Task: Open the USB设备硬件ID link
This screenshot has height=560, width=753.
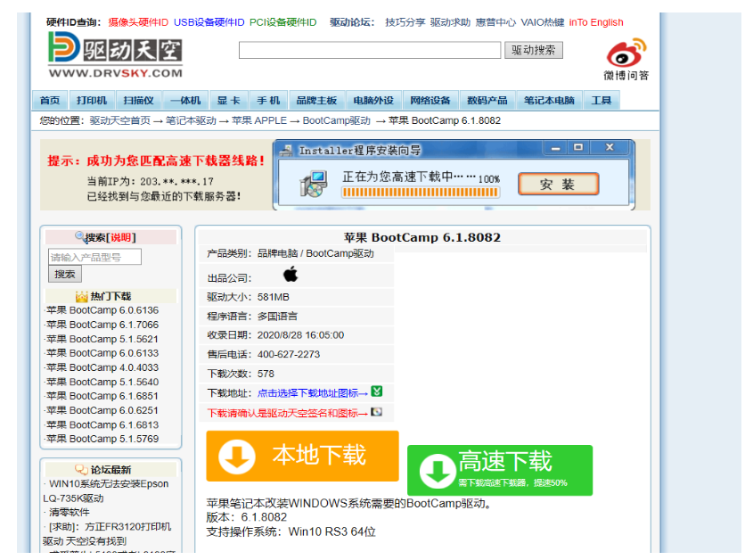Action: tap(209, 22)
